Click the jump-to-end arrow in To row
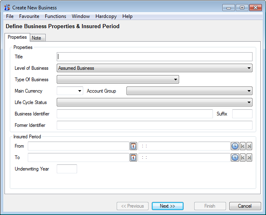The height and width of the screenshot is (215, 266). pos(249,157)
